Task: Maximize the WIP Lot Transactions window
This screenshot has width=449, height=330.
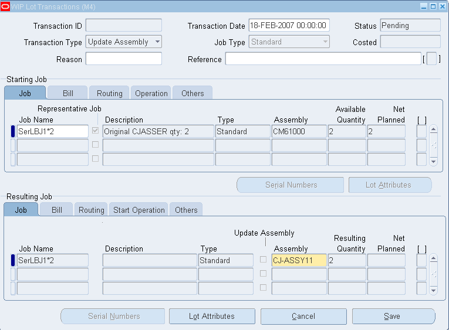Action: click(433, 6)
